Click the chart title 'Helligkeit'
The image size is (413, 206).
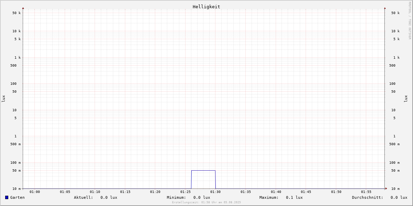206,7
